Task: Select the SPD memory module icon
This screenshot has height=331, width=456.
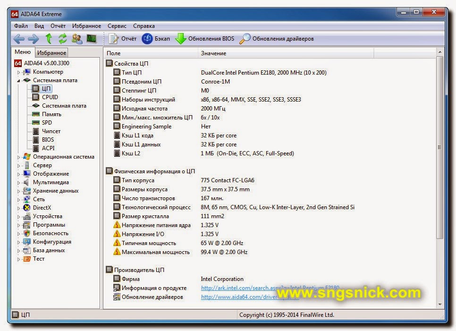Action: (x=35, y=123)
